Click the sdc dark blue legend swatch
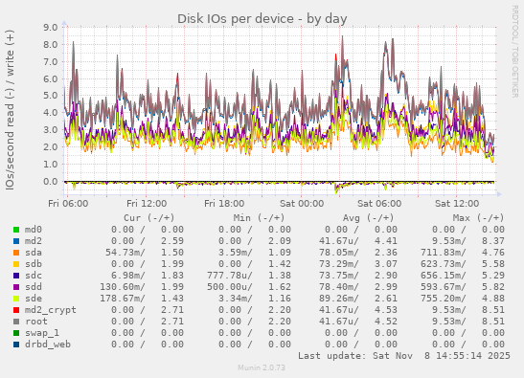The image size is (524, 378). pos(16,276)
